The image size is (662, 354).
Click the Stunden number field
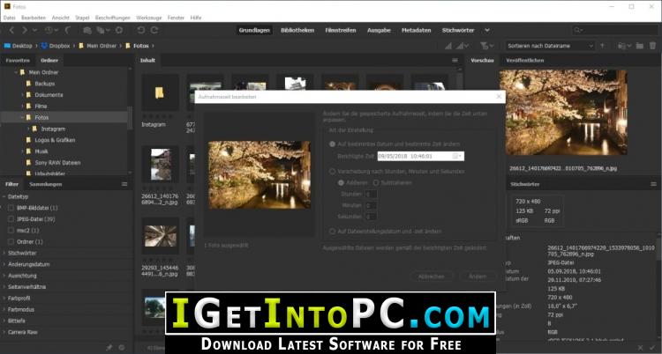(371, 195)
